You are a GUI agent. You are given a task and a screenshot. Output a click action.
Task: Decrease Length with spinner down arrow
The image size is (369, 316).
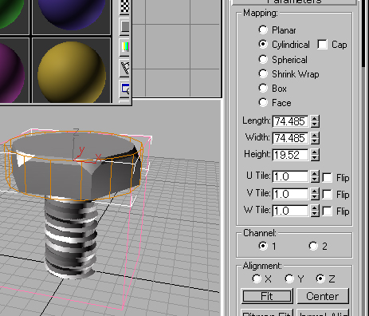pos(315,124)
